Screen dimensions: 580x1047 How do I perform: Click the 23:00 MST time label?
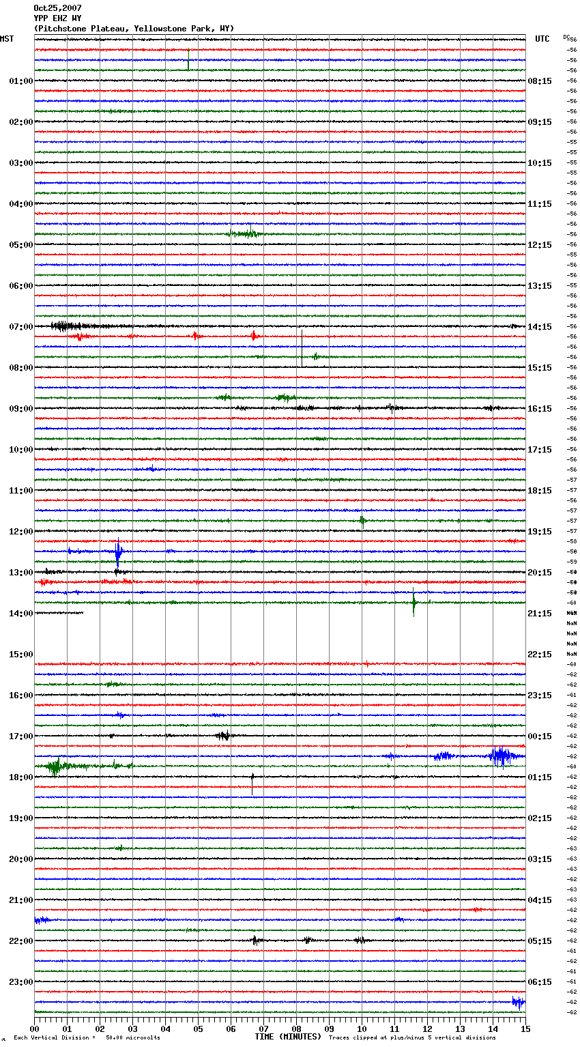tap(21, 982)
